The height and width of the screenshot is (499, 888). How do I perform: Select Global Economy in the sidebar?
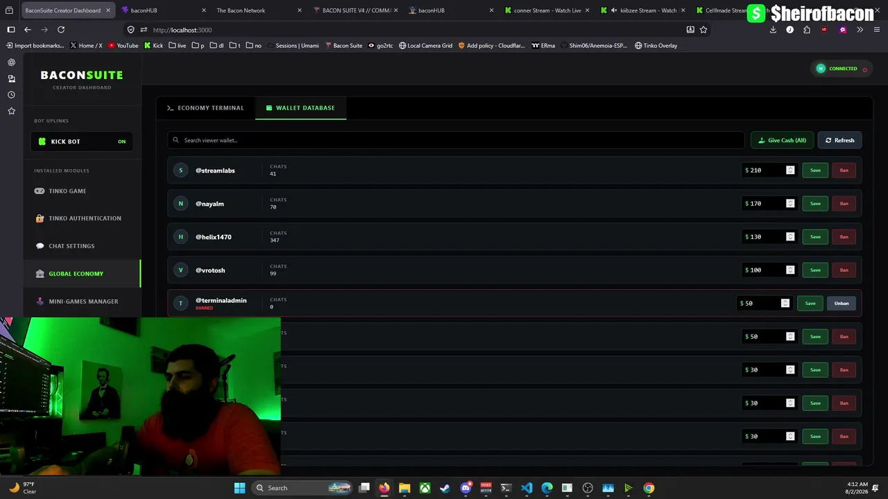click(x=82, y=274)
